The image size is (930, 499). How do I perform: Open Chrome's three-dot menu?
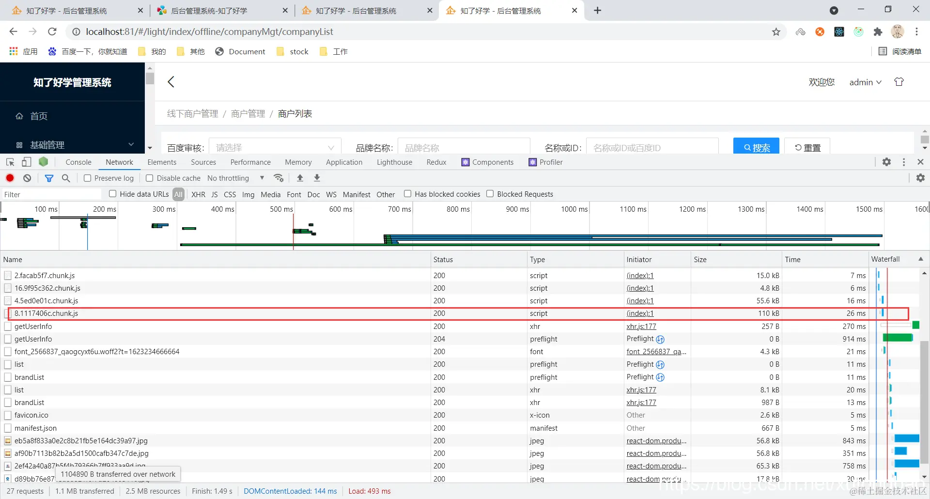tap(916, 31)
